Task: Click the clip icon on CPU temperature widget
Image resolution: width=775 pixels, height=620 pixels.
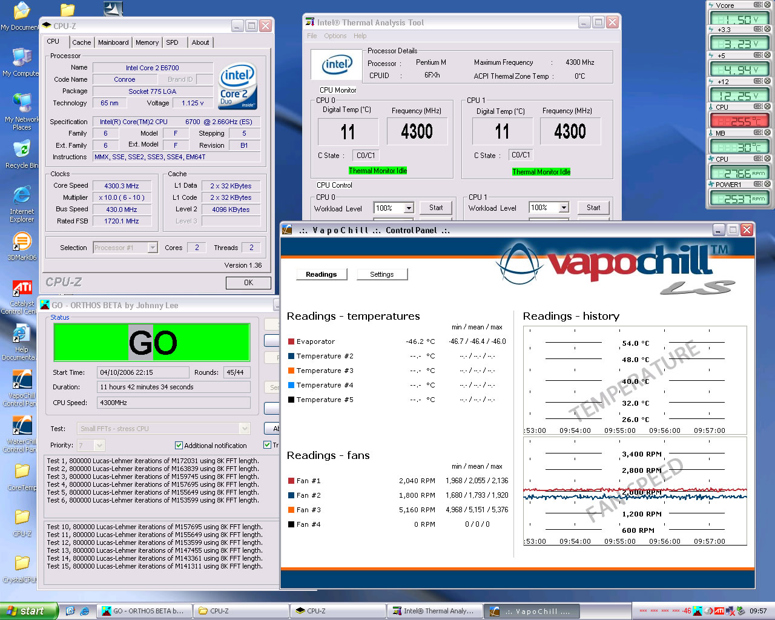Action: pos(757,107)
